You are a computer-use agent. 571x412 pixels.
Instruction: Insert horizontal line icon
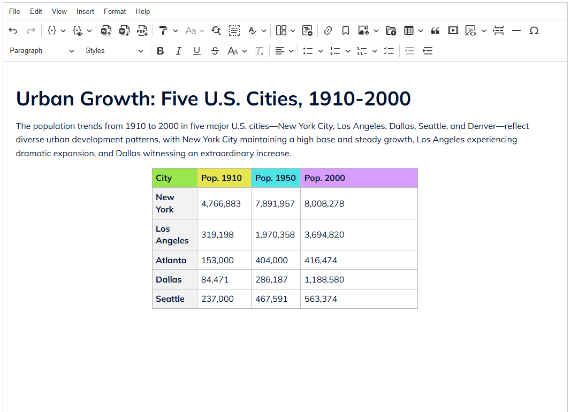[516, 30]
